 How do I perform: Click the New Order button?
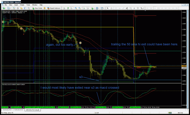pyautogui.click(x=37, y=8)
